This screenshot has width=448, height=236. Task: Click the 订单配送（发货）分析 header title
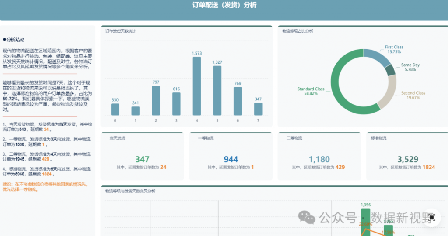tap(224, 6)
